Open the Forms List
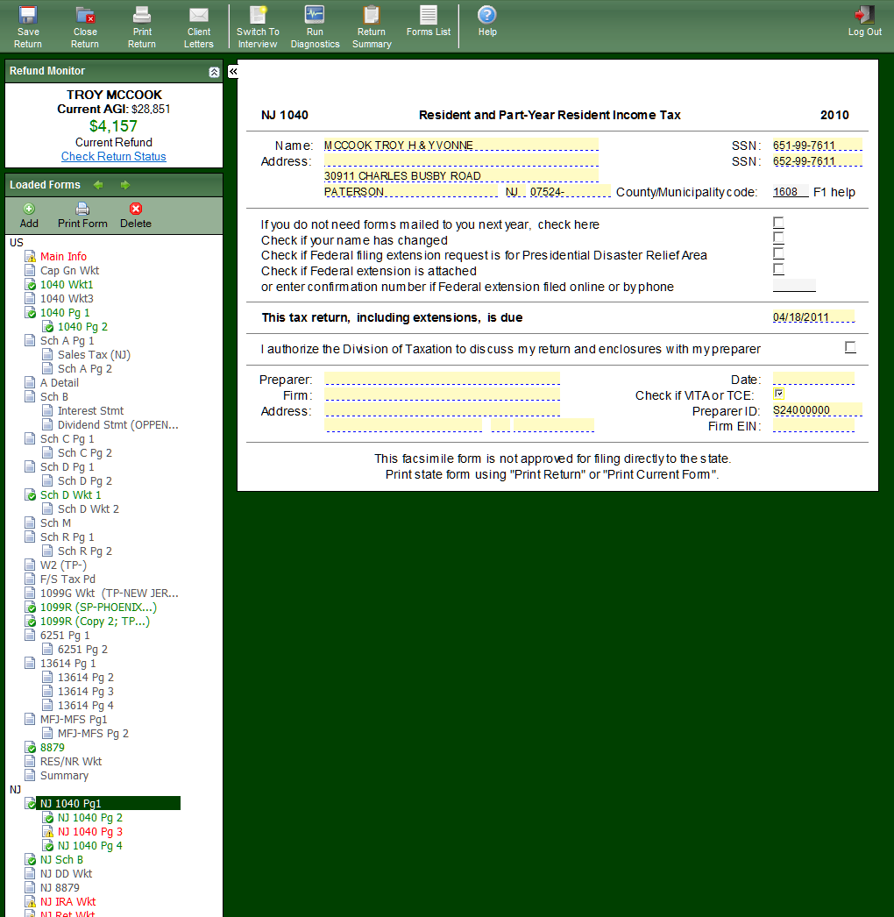 point(429,16)
